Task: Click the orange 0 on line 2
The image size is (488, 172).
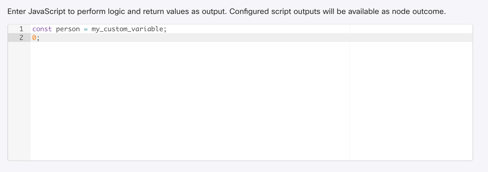Action: point(34,38)
